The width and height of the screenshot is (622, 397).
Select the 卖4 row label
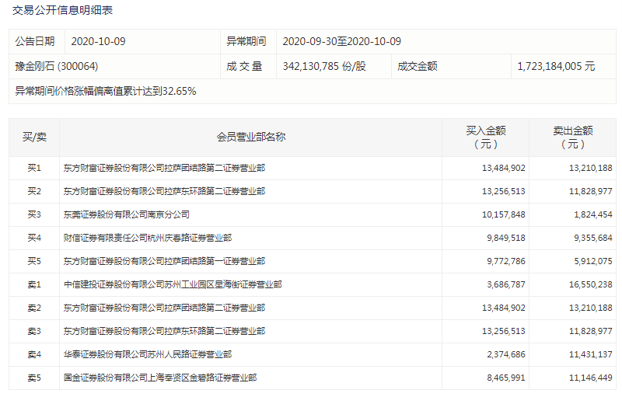pyautogui.click(x=34, y=354)
